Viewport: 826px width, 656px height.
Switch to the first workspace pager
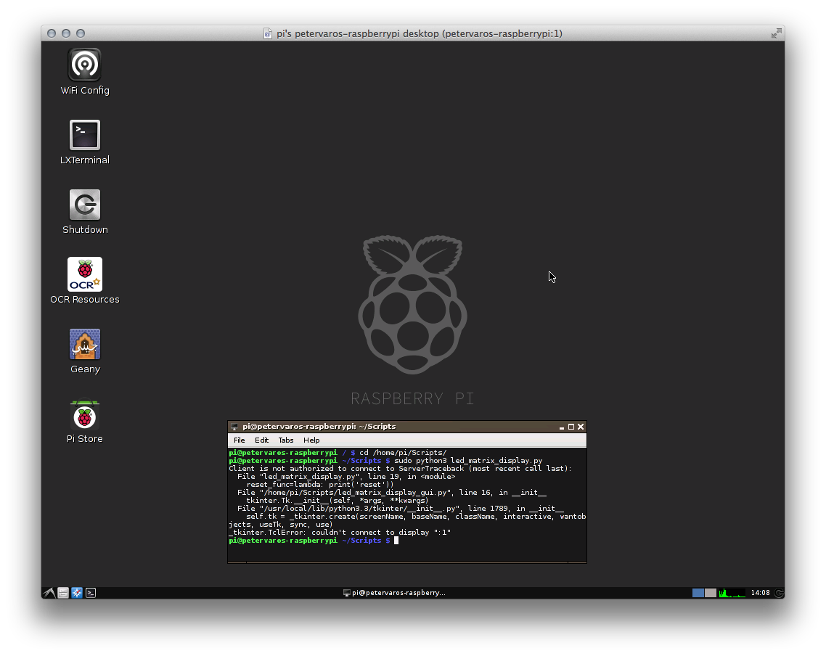click(698, 593)
